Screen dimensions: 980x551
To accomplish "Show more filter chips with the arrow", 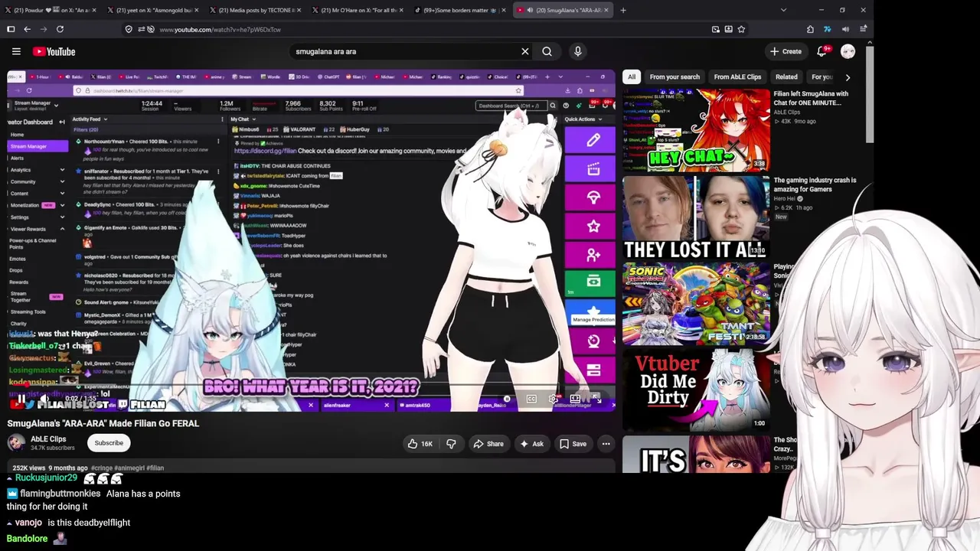I will coord(848,77).
